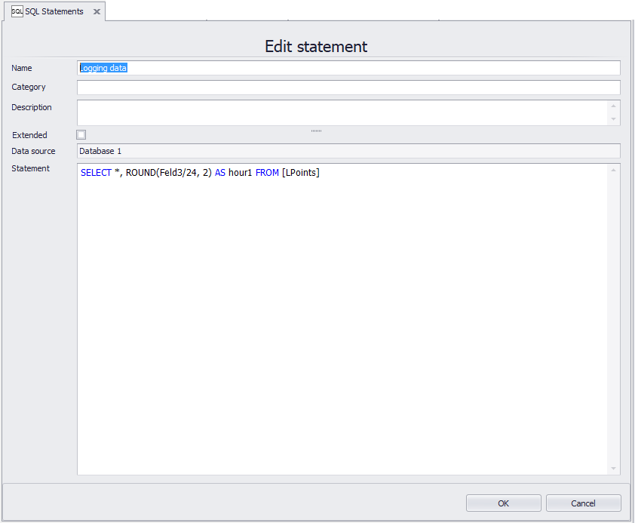Click the hour1 alias in the statement
Image resolution: width=635 pixels, height=523 pixels.
[240, 173]
